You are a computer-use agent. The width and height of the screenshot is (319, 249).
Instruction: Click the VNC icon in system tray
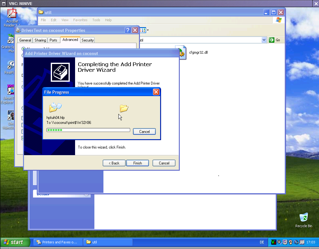pyautogui.click(x=274, y=242)
